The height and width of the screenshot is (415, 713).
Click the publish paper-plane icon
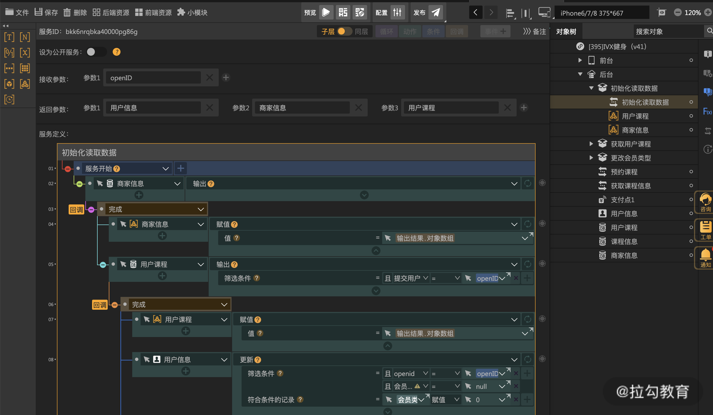436,12
